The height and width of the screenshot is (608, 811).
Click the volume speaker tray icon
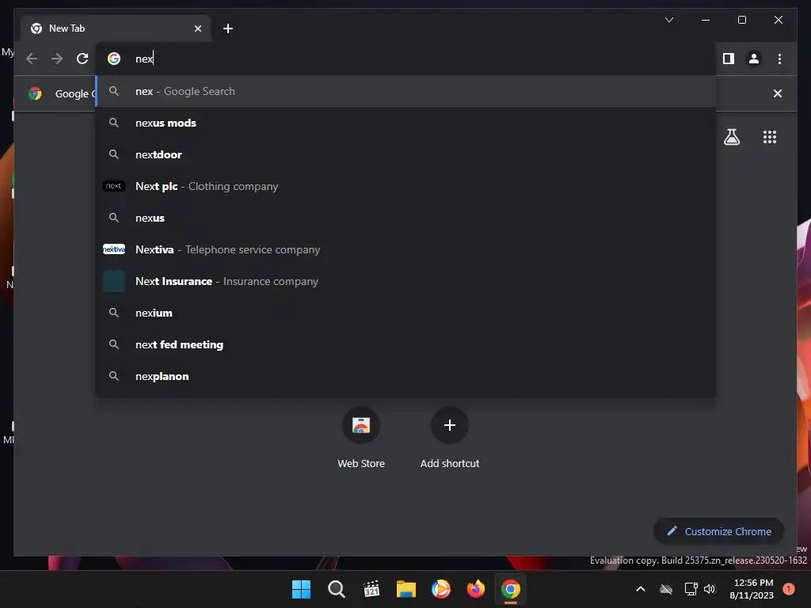pos(710,589)
